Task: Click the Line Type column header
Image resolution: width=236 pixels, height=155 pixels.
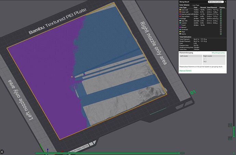Action: tap(183, 8)
